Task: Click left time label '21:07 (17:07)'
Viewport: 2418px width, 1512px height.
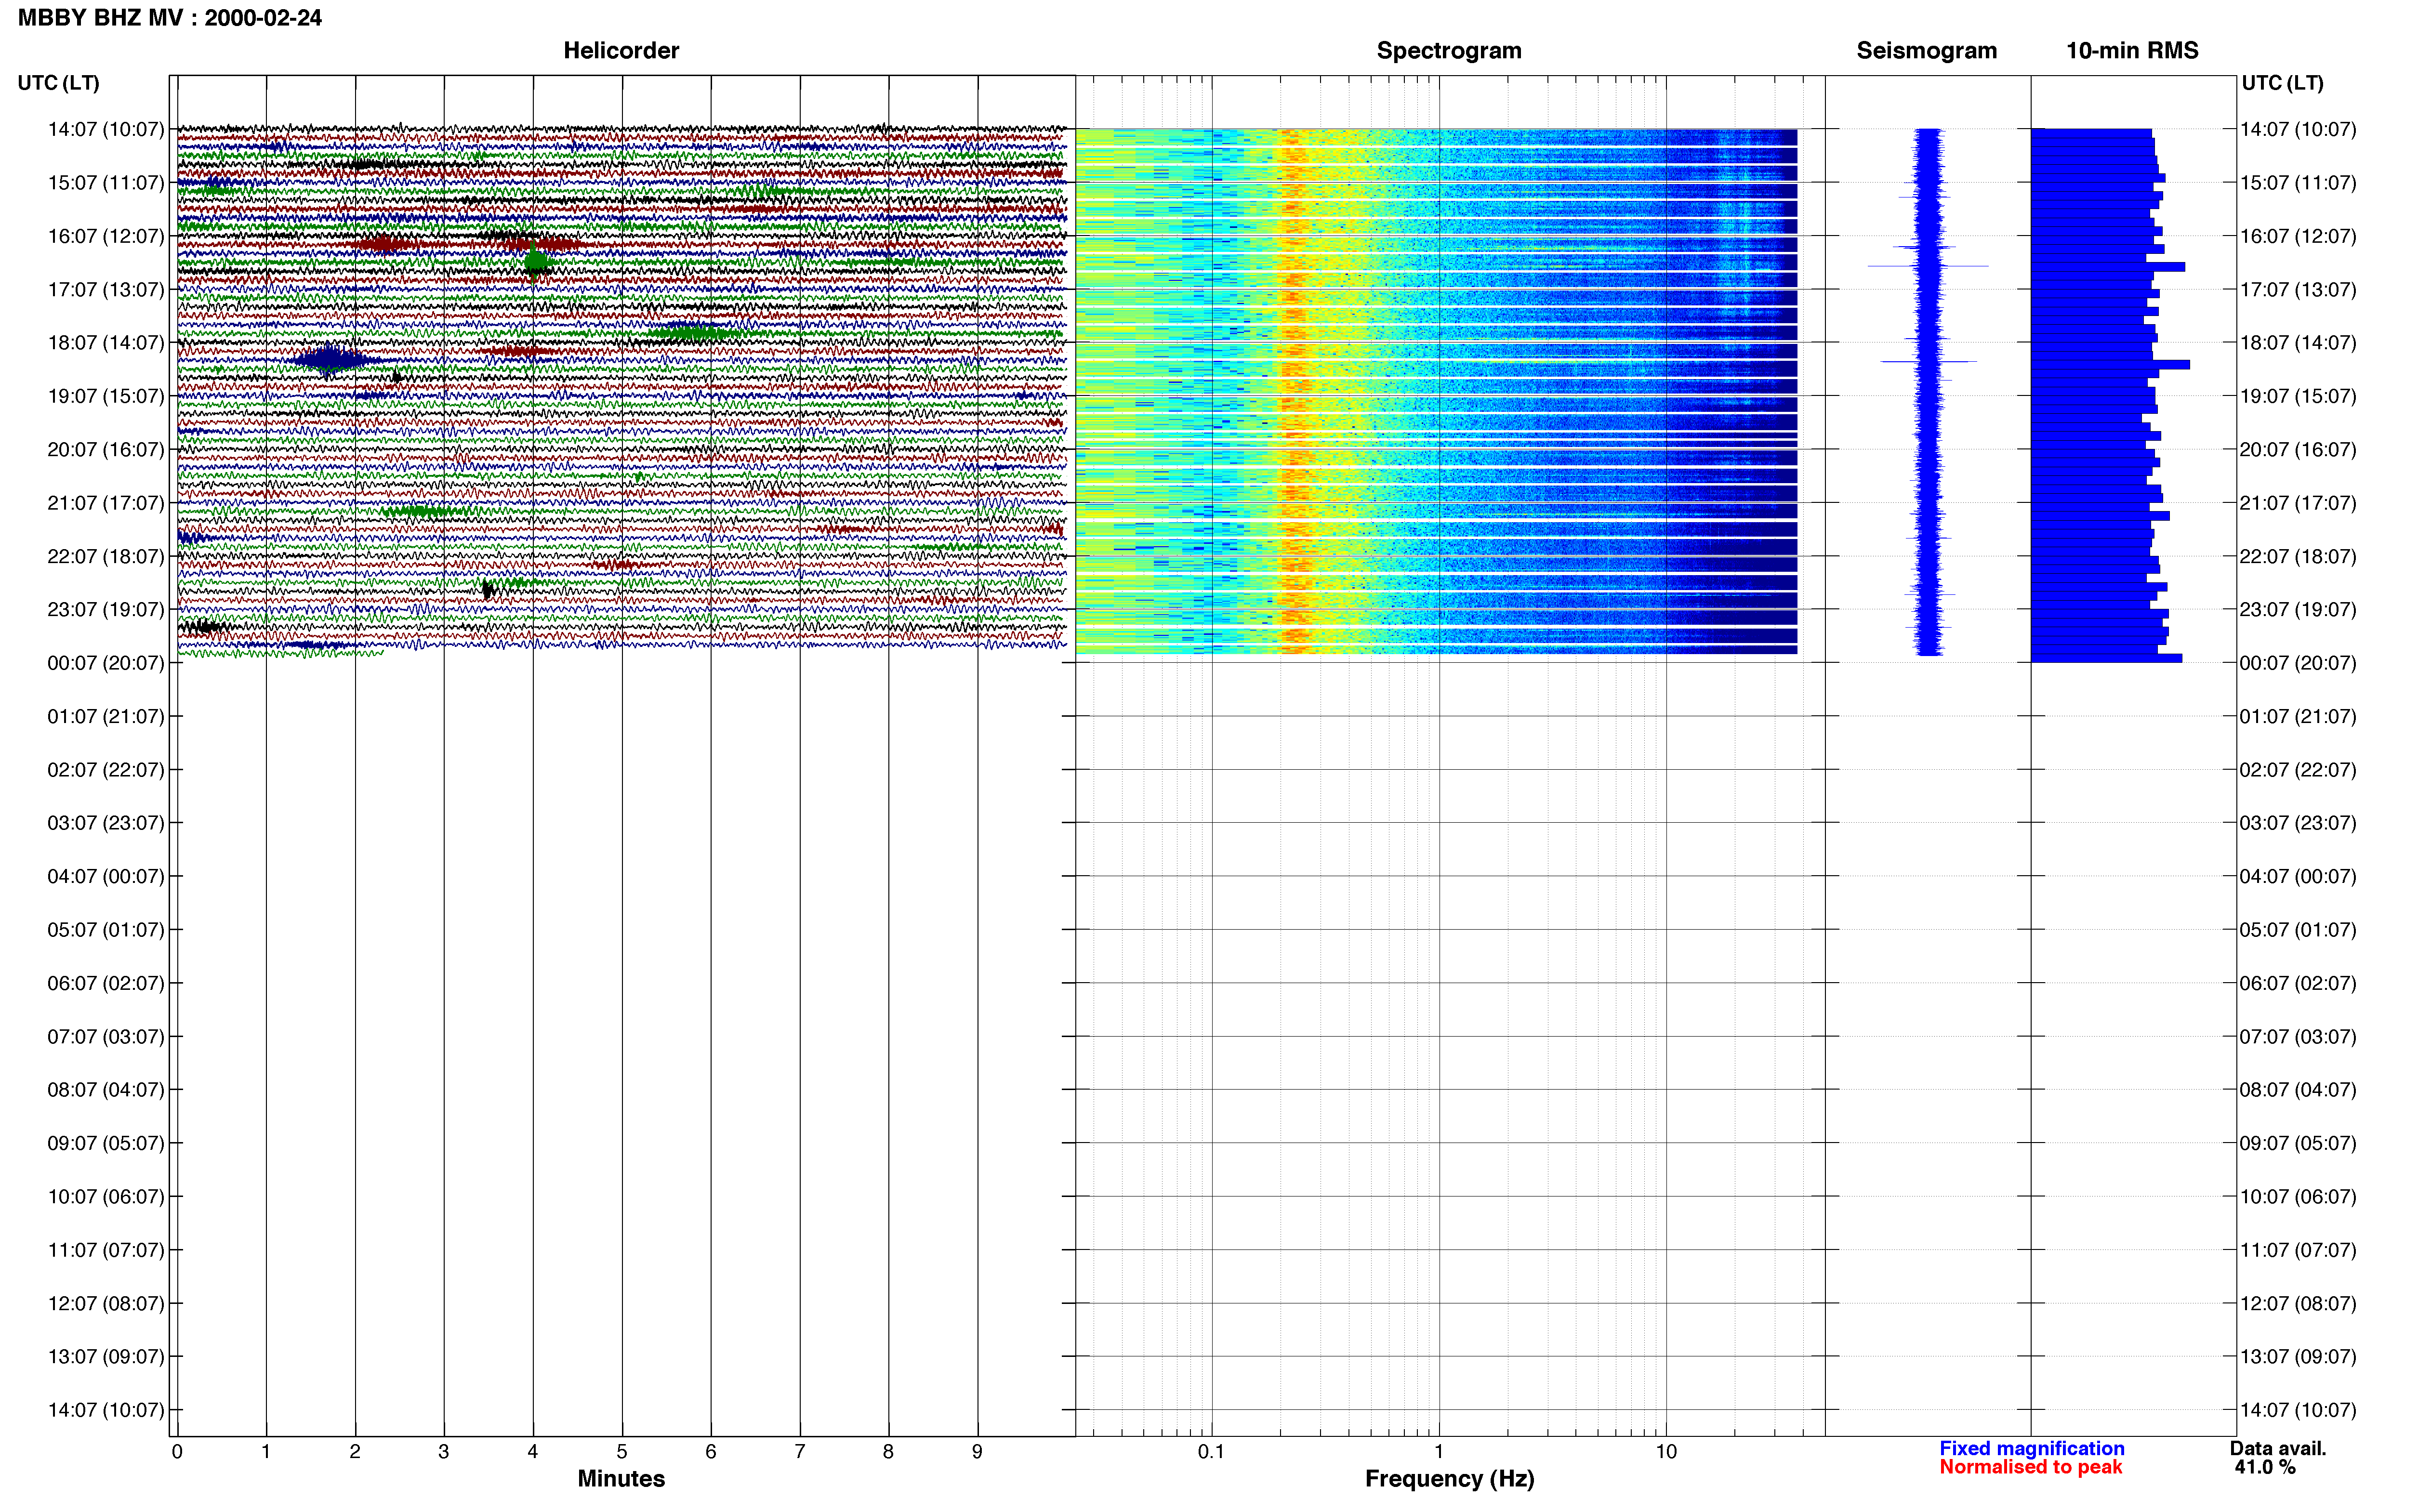Action: (x=106, y=503)
